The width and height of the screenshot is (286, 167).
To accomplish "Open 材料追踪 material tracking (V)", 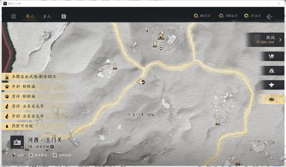I will [x=62, y=155].
